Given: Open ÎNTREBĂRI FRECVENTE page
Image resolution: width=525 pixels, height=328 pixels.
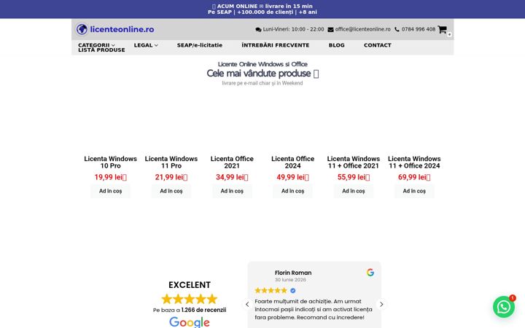Looking at the screenshot, I should (x=275, y=45).
